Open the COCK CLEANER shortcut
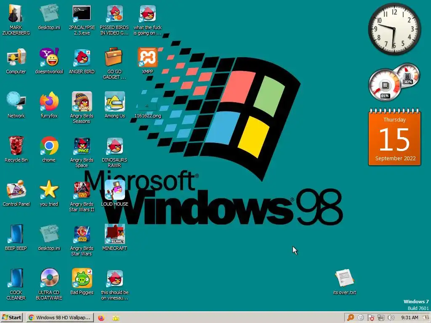Image resolution: width=431 pixels, height=323 pixels. tap(16, 278)
